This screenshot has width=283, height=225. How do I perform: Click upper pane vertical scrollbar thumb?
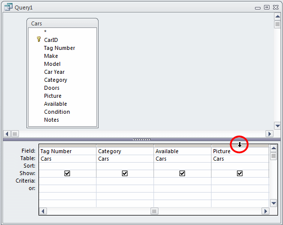pos(277,24)
